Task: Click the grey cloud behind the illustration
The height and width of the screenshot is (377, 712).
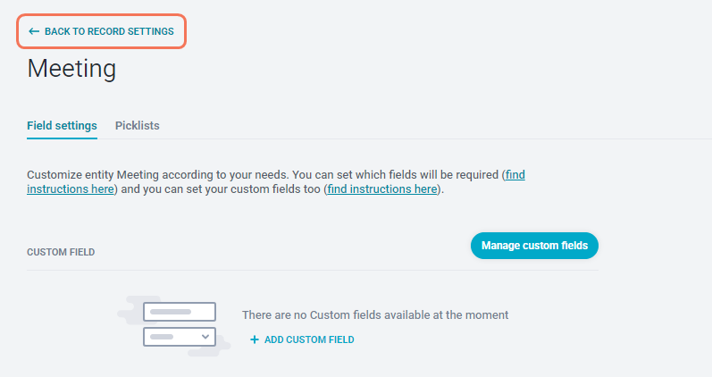Action: click(x=130, y=310)
